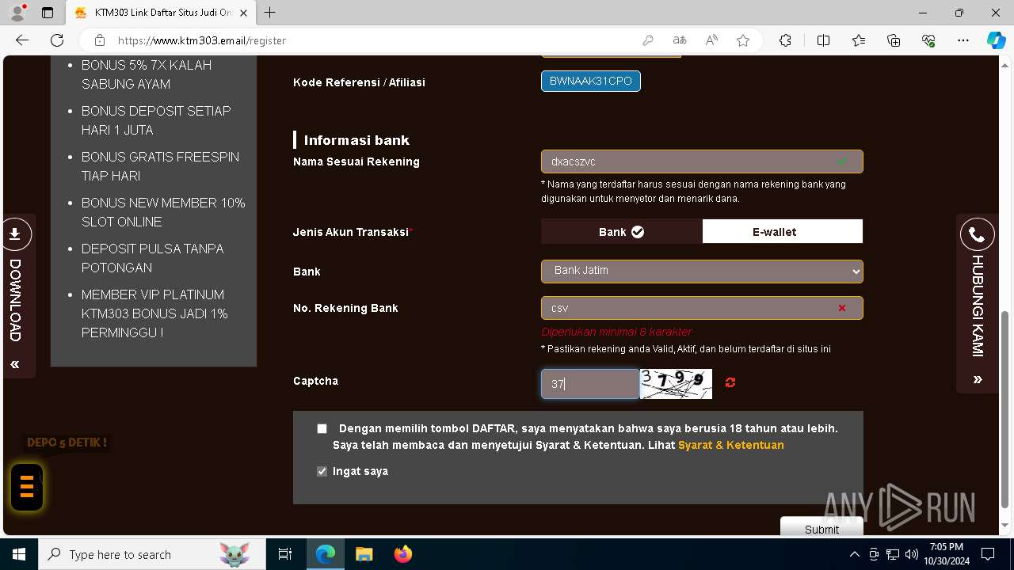Open the Bank Jatim dropdown

(702, 271)
